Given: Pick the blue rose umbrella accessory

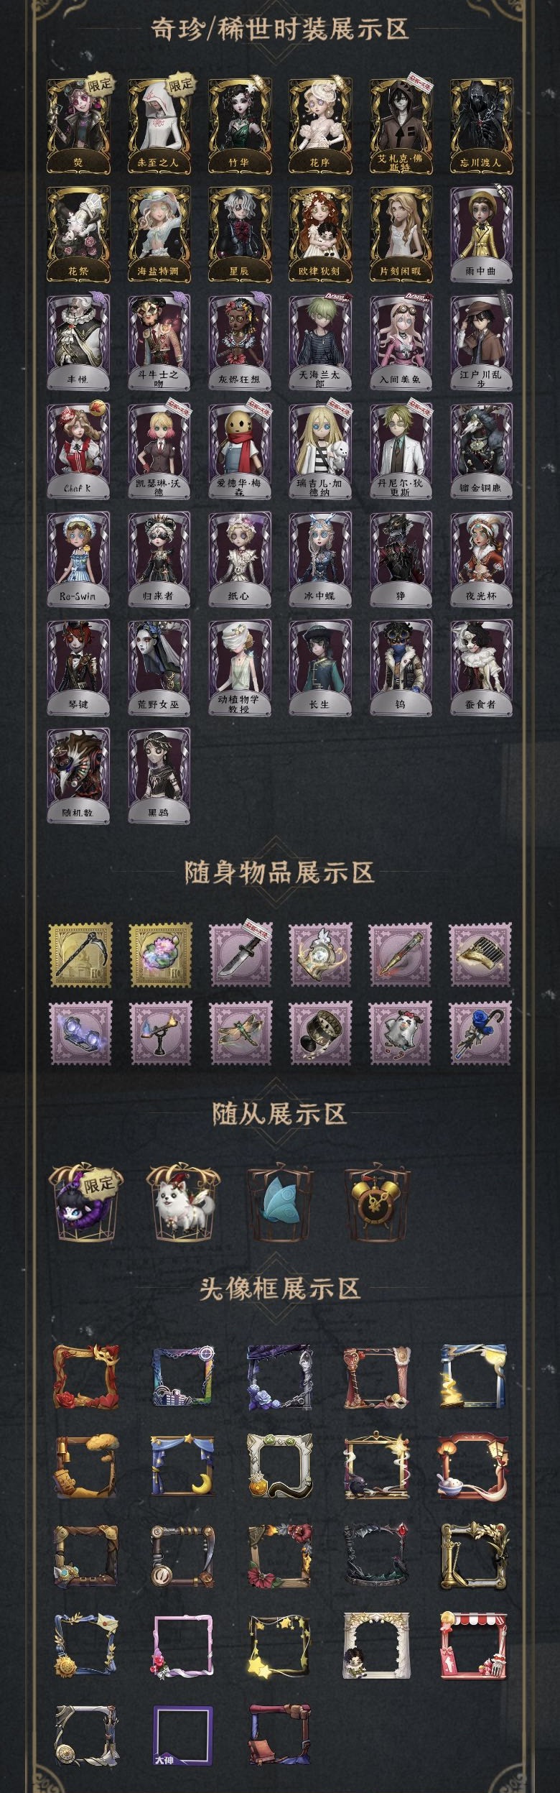Looking at the screenshot, I should click(x=480, y=1033).
